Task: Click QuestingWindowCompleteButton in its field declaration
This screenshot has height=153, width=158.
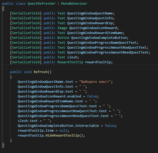Action: coord(99,38)
